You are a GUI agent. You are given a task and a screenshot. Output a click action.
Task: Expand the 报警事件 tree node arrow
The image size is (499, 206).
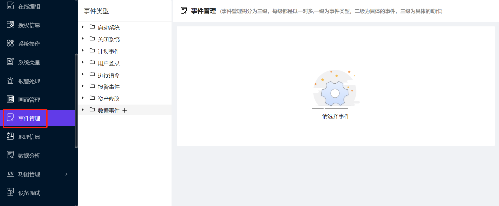click(x=83, y=86)
